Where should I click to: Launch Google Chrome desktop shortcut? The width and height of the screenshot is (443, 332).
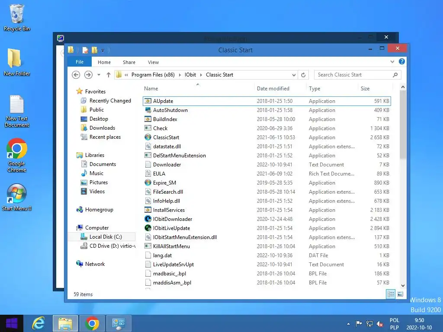pos(16,155)
